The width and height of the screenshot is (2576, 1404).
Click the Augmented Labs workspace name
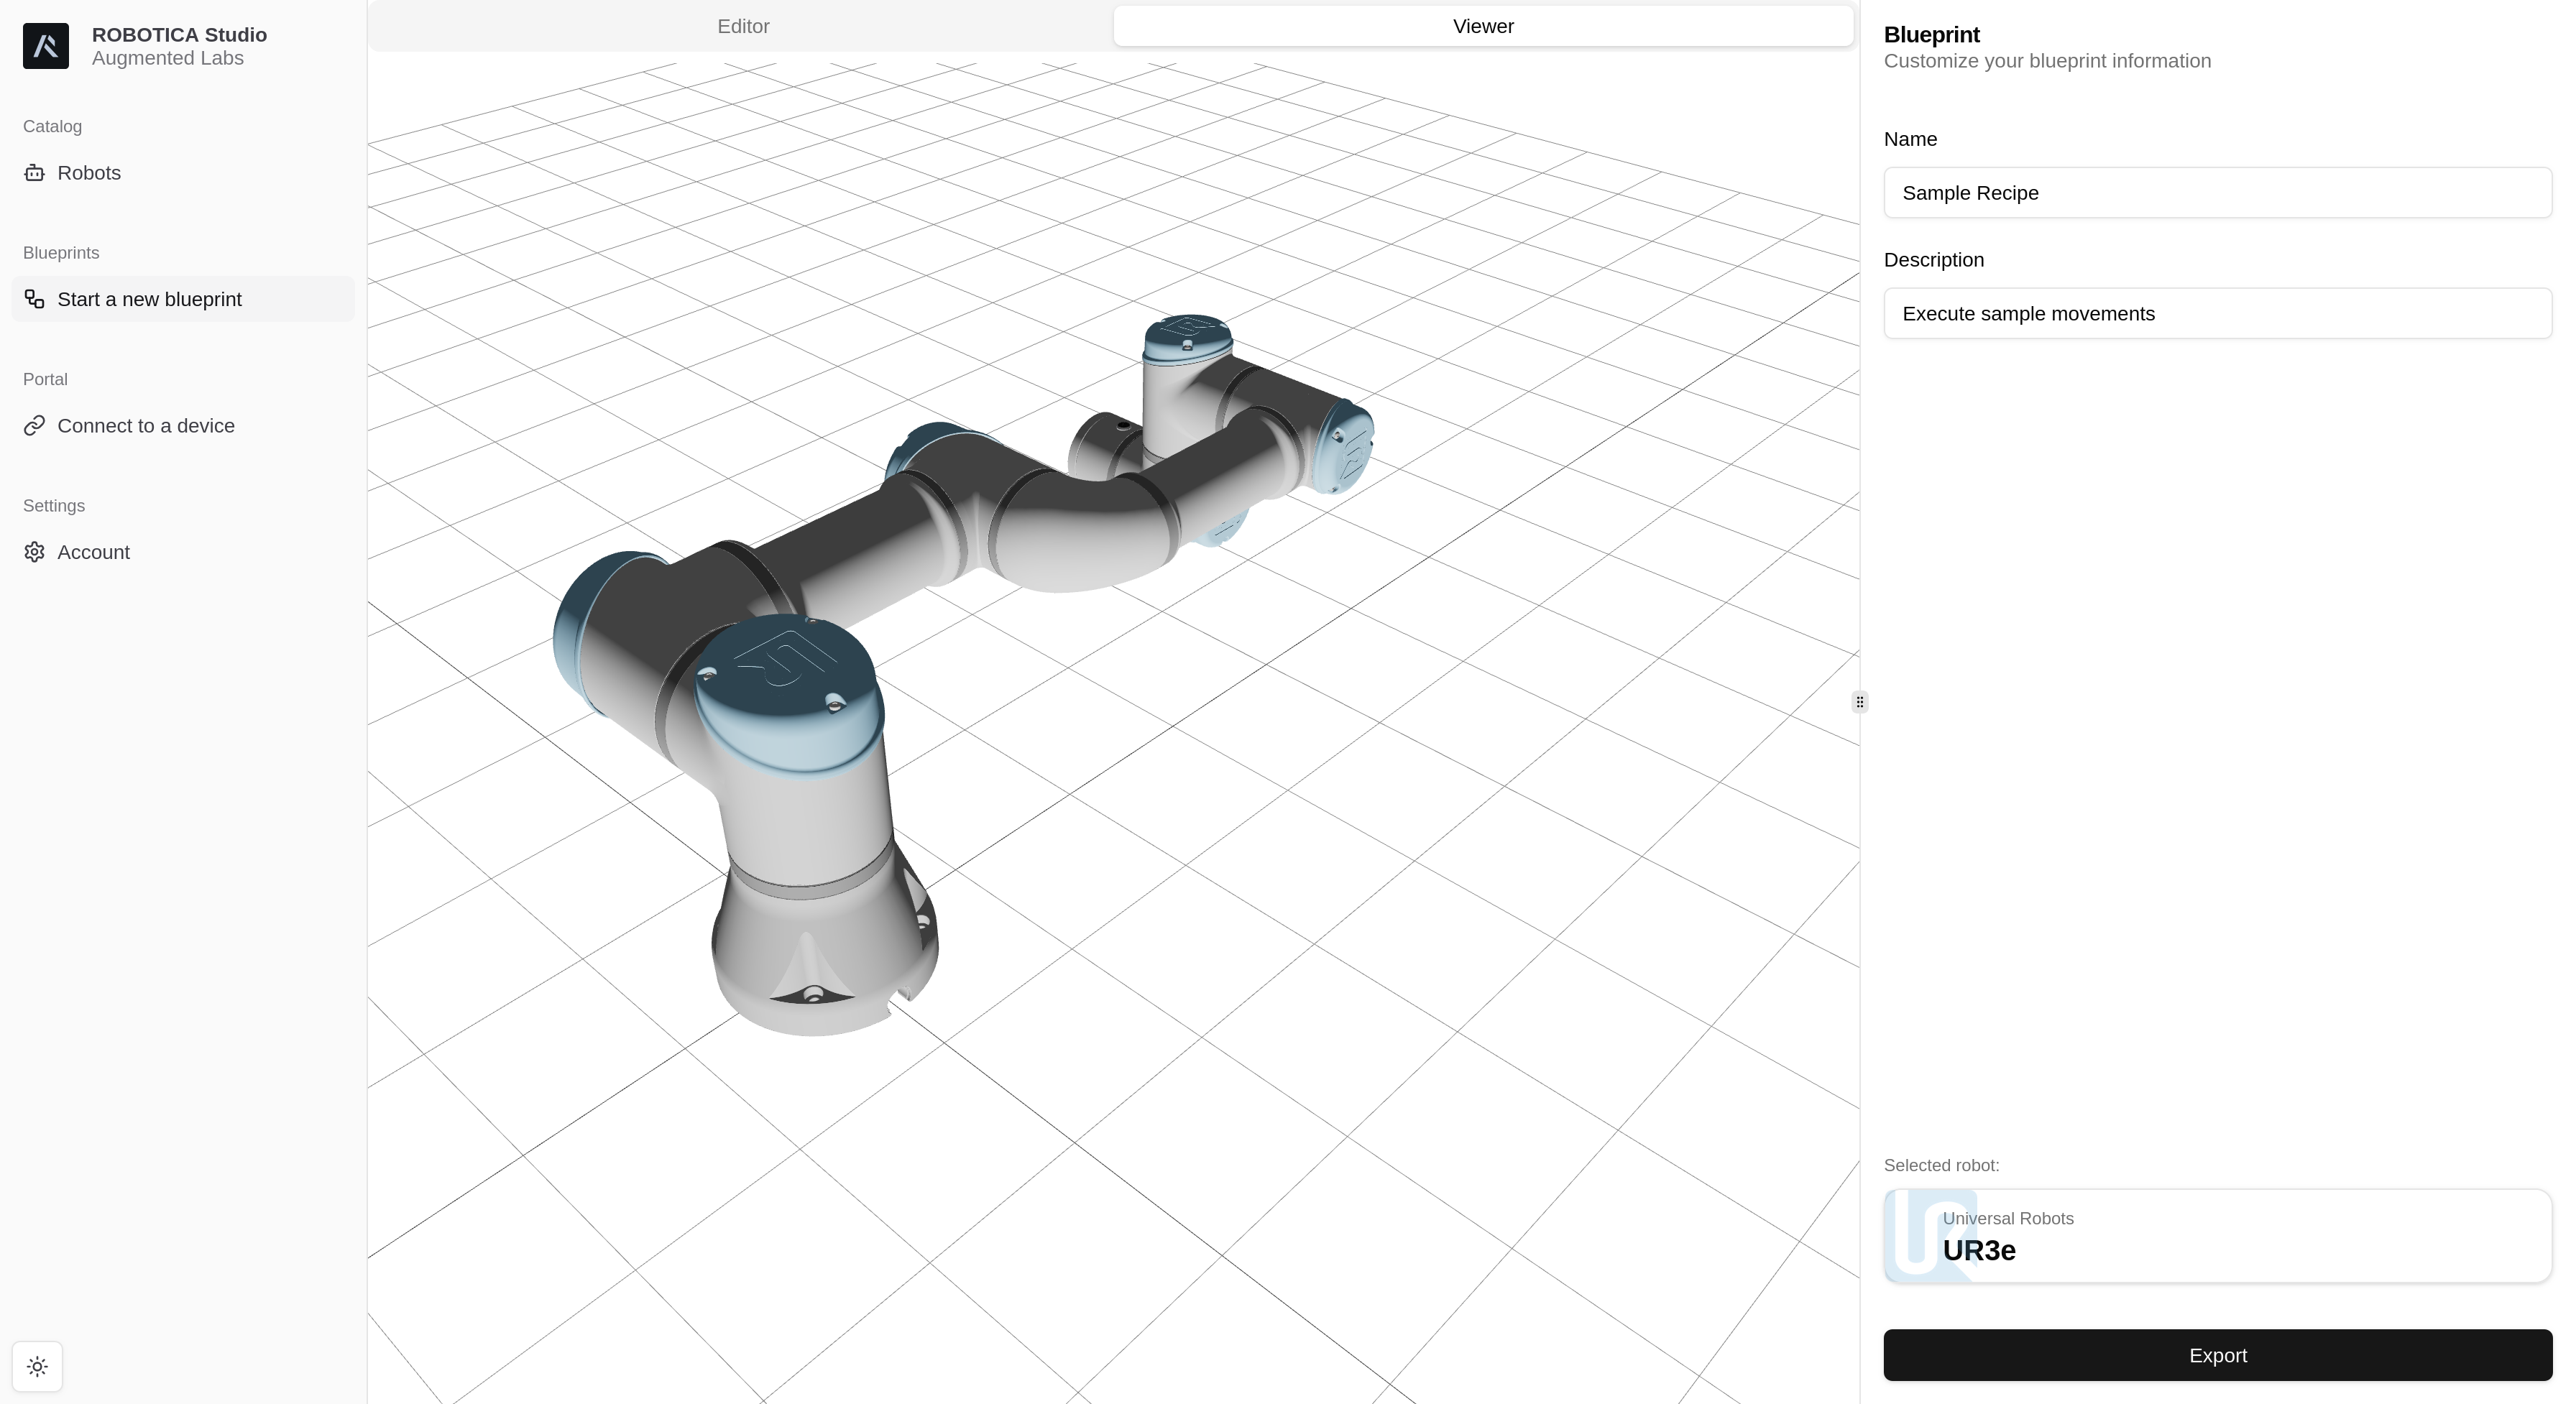pyautogui.click(x=167, y=58)
